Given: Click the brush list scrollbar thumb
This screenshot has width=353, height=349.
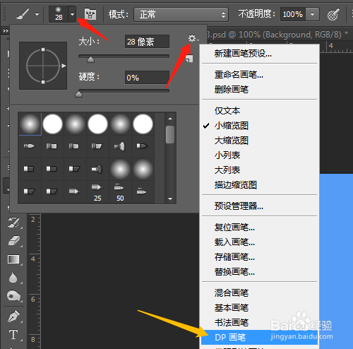Looking at the screenshot, I should point(170,134).
